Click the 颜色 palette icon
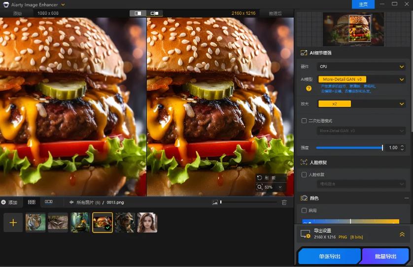 click(304, 198)
